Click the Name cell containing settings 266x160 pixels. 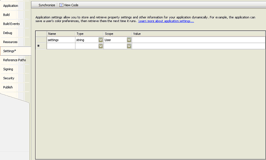click(61, 40)
